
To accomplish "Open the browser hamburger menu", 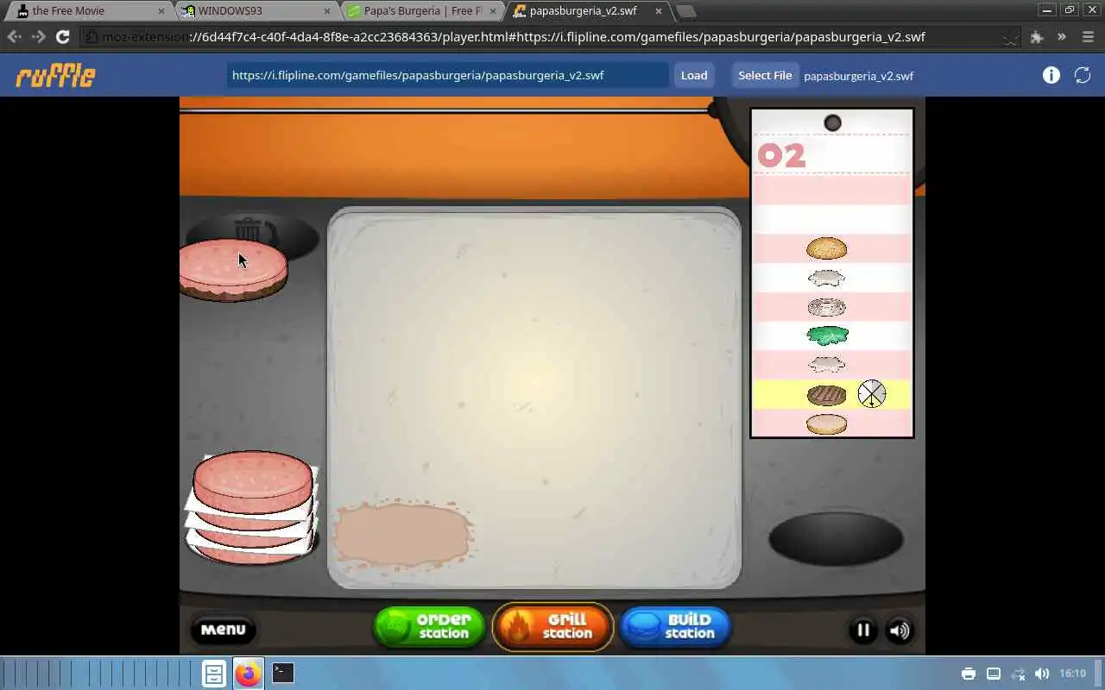I will click(x=1087, y=37).
